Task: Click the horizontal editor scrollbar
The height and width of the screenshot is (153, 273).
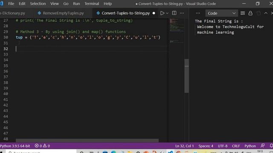Action: tap(87, 140)
